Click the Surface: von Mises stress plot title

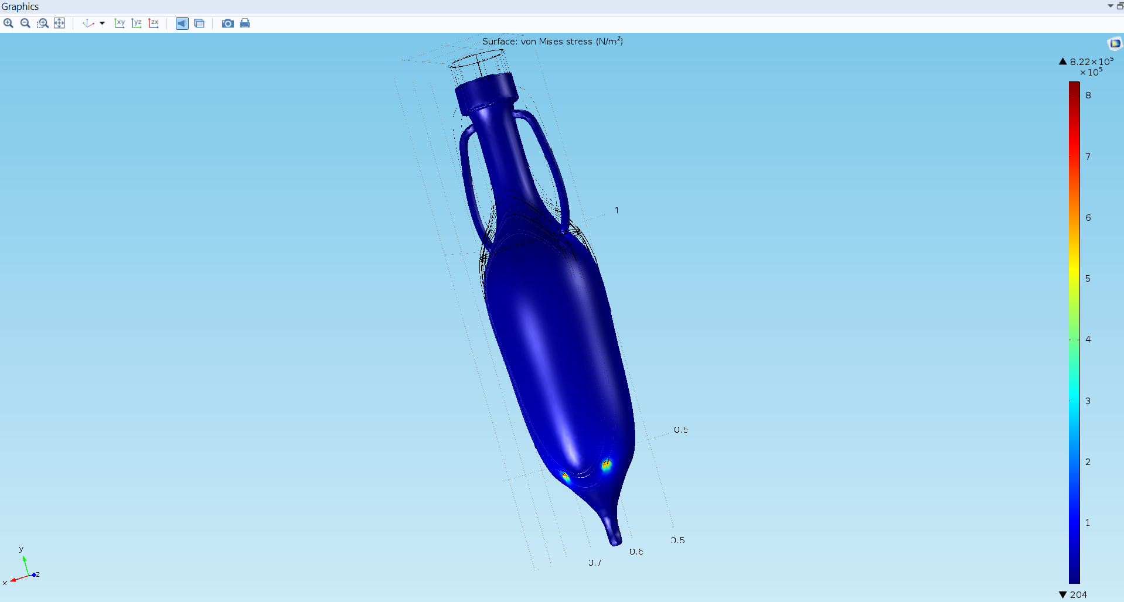tap(552, 42)
